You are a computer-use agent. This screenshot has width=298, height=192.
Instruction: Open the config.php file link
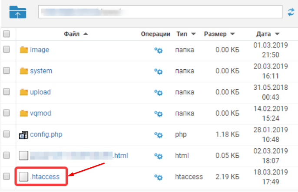point(46,134)
